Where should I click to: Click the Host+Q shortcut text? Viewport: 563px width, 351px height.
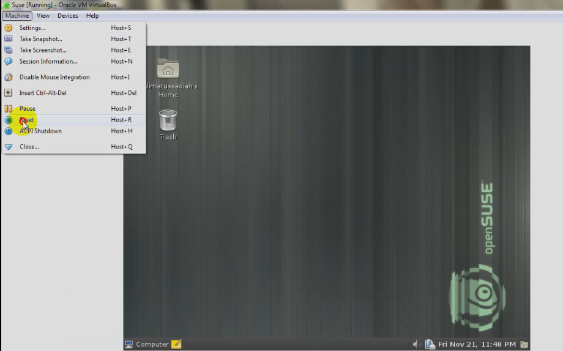[122, 147]
